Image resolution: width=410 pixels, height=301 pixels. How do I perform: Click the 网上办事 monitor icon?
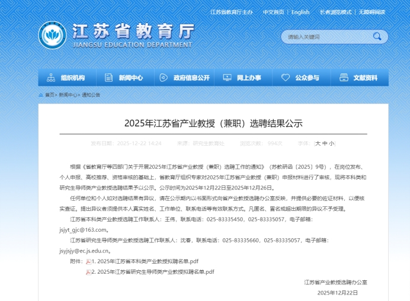pyautogui.click(x=227, y=78)
